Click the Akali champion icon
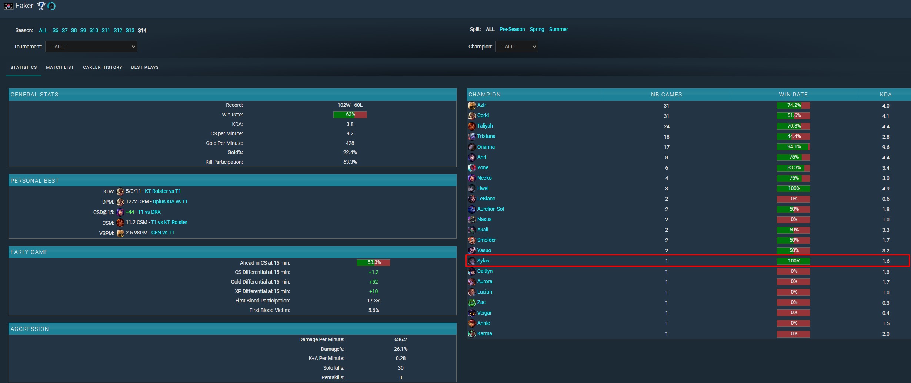The image size is (911, 383). coord(472,230)
